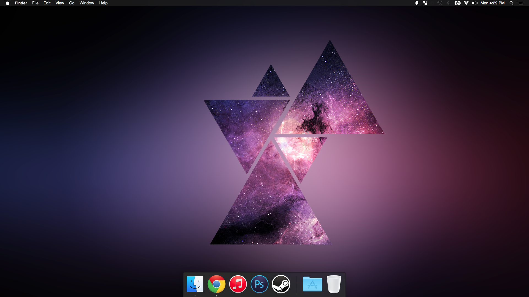Open the battery status menu
Viewport: 529px width, 297px height.
click(x=458, y=3)
